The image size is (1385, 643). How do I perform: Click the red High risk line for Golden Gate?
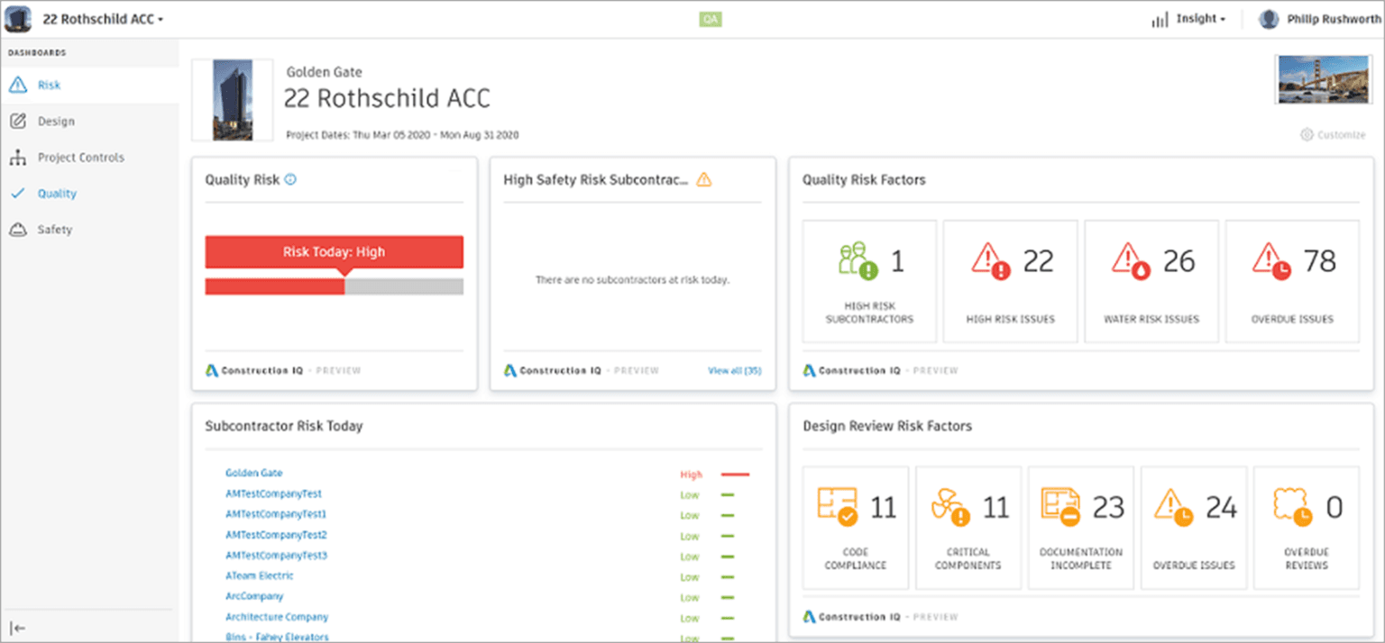pyautogui.click(x=736, y=474)
